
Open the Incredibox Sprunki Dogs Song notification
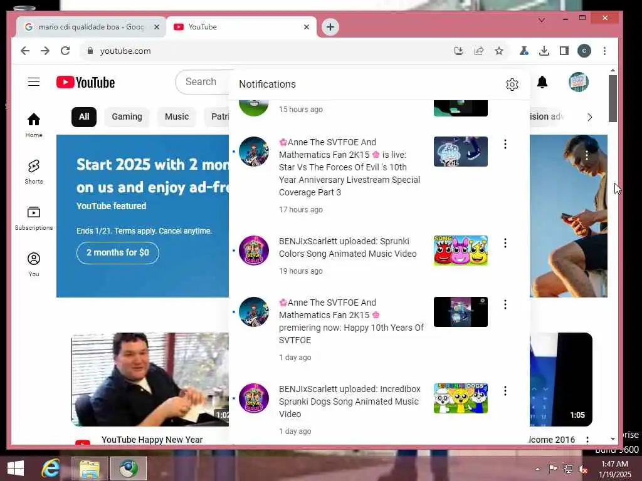[349, 401]
